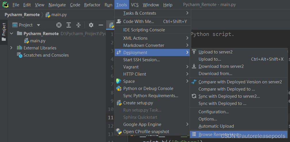
Task: Click the main.py breadcrumb
Action: click(x=59, y=15)
